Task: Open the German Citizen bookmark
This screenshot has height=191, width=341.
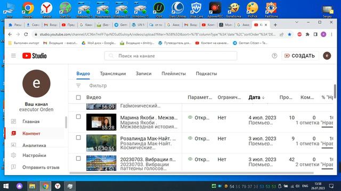Action: (250, 43)
